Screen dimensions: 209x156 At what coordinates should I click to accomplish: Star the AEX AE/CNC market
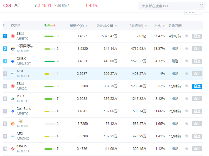click(x=187, y=136)
